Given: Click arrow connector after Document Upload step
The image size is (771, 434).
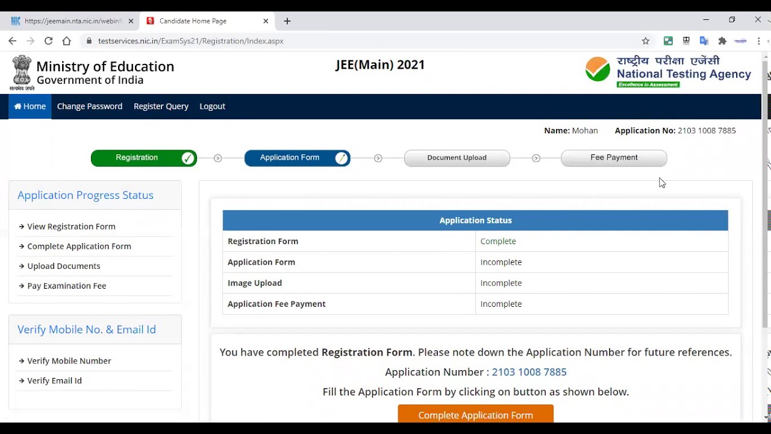Looking at the screenshot, I should coord(536,158).
